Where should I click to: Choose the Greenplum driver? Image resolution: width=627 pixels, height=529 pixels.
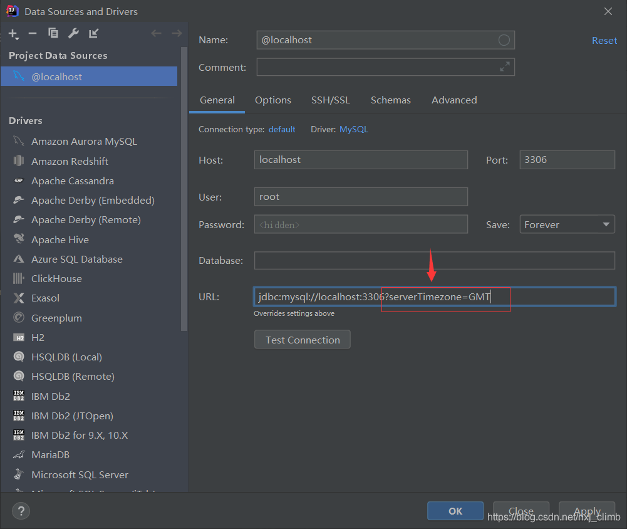pos(56,318)
